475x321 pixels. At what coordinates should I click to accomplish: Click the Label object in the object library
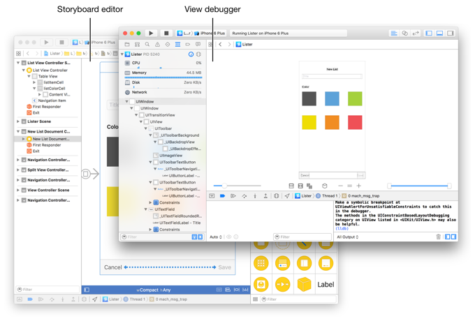coord(326,285)
